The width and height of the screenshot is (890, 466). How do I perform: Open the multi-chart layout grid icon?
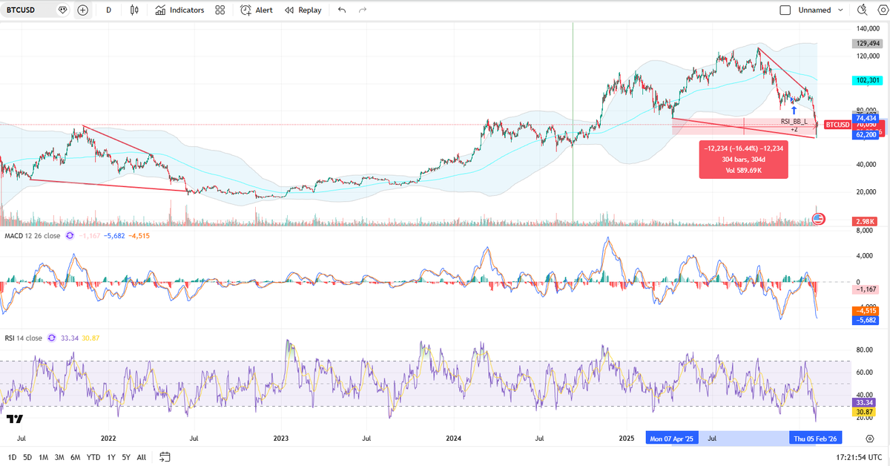click(219, 10)
